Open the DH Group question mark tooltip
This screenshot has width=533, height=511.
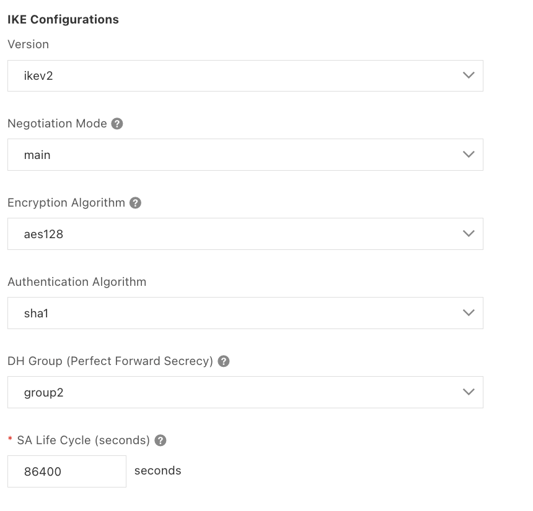coord(224,361)
